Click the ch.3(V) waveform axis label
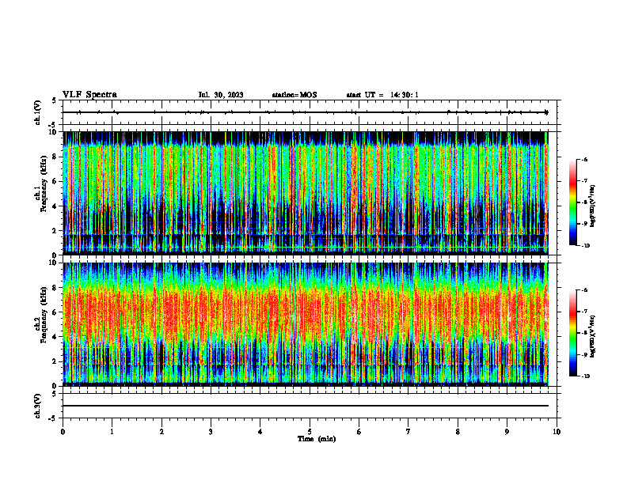This screenshot has height=484, width=627. click(38, 406)
